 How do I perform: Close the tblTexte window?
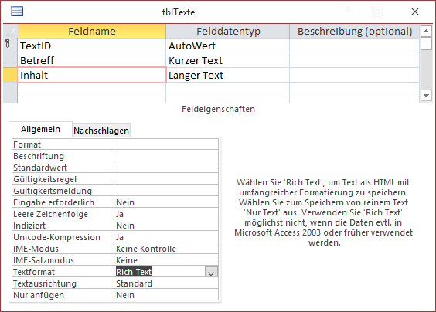(415, 12)
